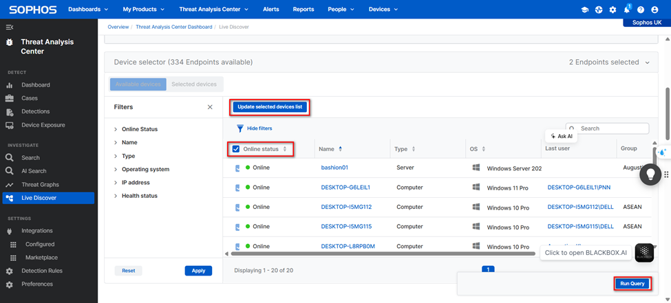This screenshot has width=671, height=303.
Task: Click the notifications bell icon
Action: 626,10
